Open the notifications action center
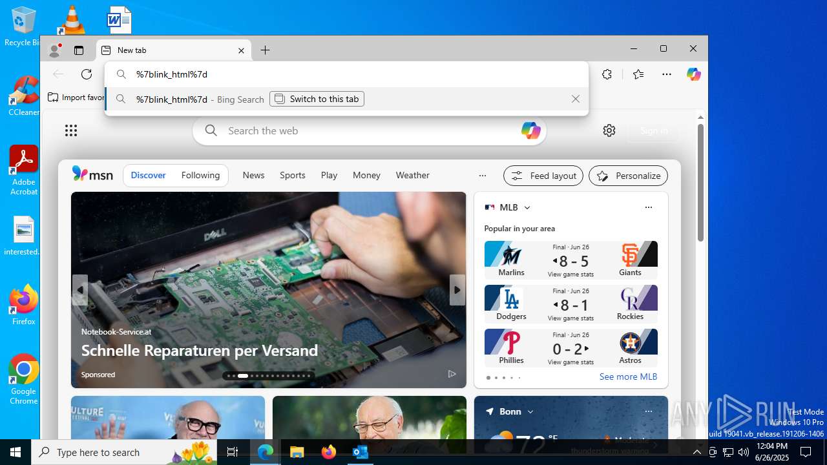Viewport: 827px width, 465px height. click(806, 452)
